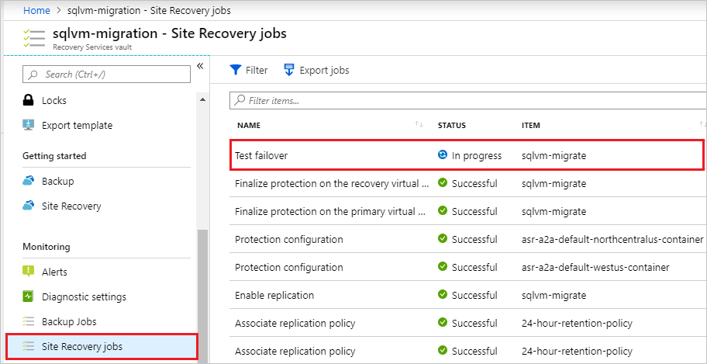Click the Filter funnel icon
The image size is (707, 364).
(x=236, y=71)
